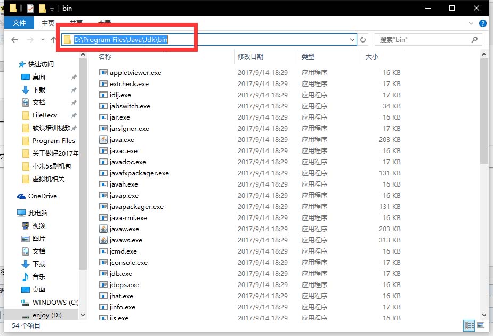Click the Forward navigation arrow
Image resolution: width=493 pixels, height=336 pixels.
[30, 40]
